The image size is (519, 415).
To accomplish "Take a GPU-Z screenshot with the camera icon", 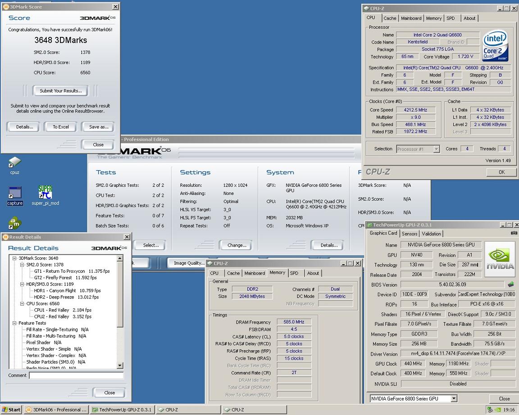I will [x=514, y=233].
